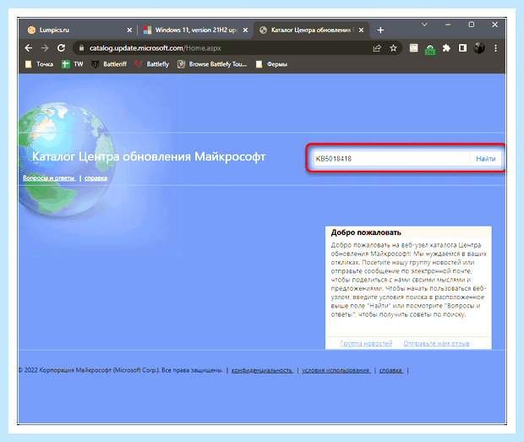524x442 pixels.
Task: Open the profile avatar menu
Action: click(479, 48)
